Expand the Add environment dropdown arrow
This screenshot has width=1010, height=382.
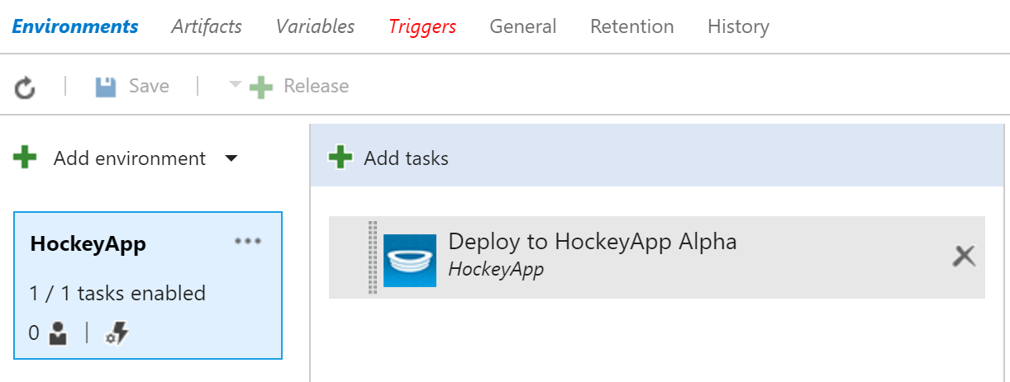pyautogui.click(x=231, y=158)
